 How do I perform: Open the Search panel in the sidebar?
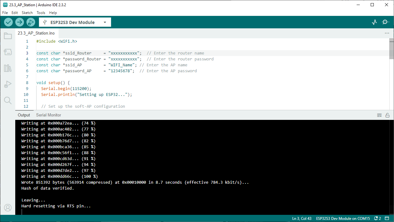(8, 100)
